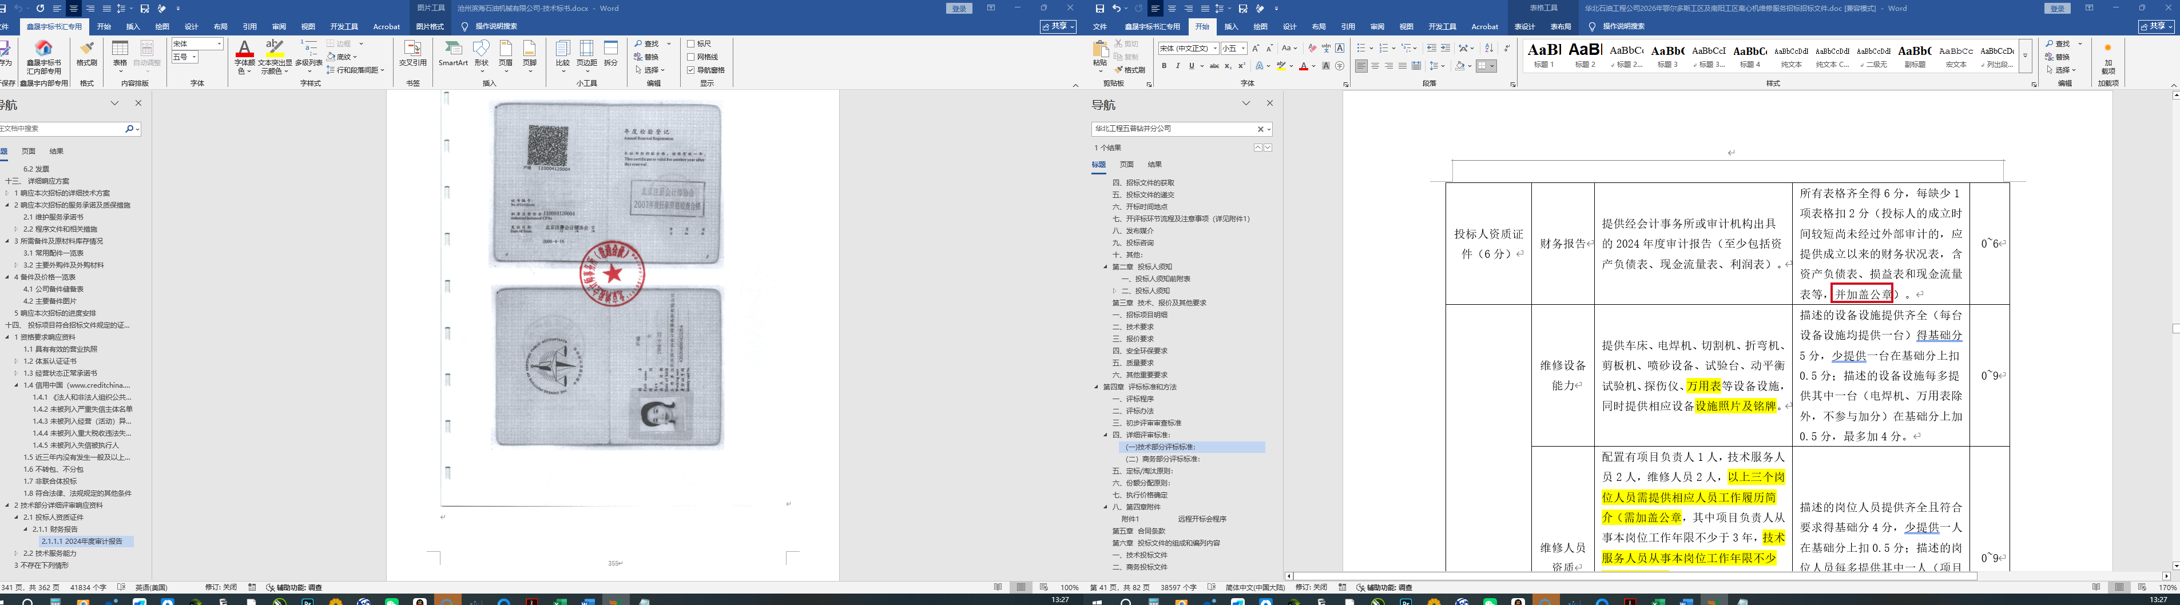Open 行和段落间距 spacing dropdown in left window

[355, 69]
